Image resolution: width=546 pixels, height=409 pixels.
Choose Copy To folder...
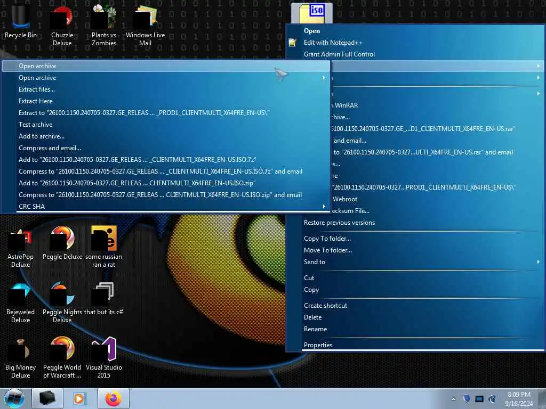coord(415,238)
